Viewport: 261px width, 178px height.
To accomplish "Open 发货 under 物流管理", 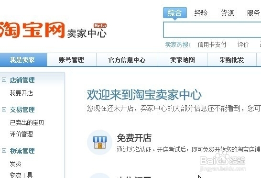I will (x=15, y=164).
